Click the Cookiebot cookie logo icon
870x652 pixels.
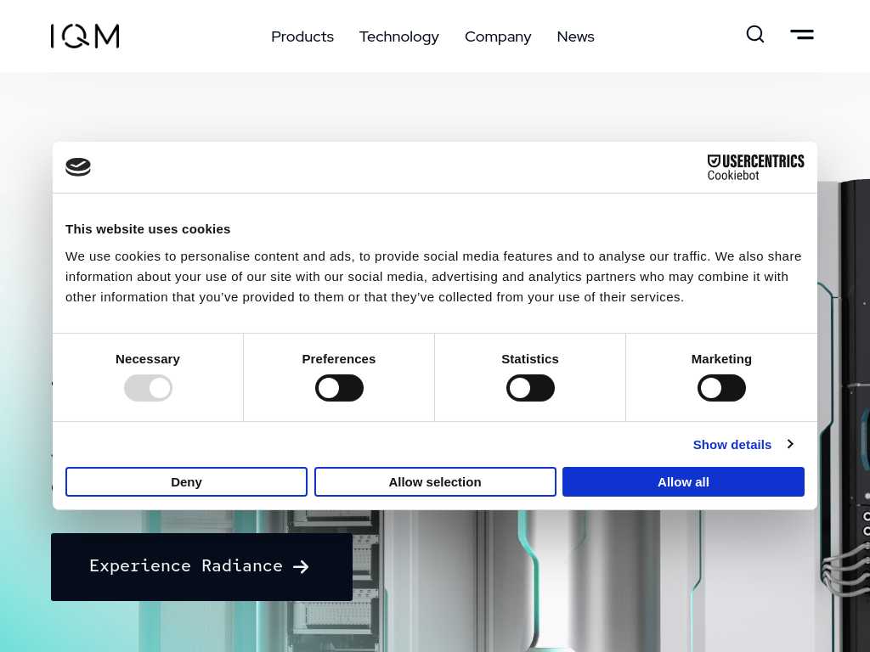click(x=78, y=167)
